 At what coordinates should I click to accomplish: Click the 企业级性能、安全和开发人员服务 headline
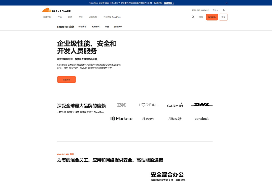click(87, 47)
